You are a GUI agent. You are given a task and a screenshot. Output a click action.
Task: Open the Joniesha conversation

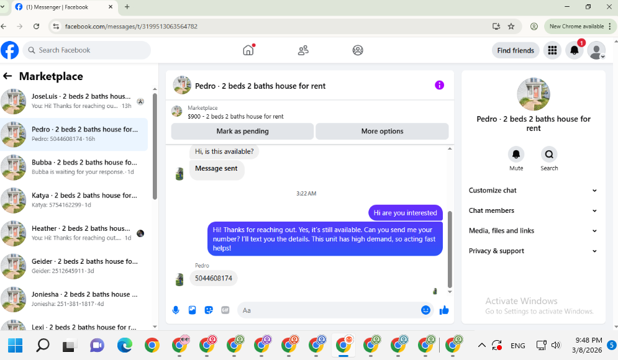pos(75,299)
